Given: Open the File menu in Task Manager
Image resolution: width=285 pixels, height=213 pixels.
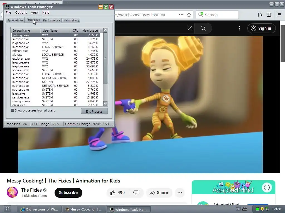Looking at the screenshot, I should click(8, 12).
